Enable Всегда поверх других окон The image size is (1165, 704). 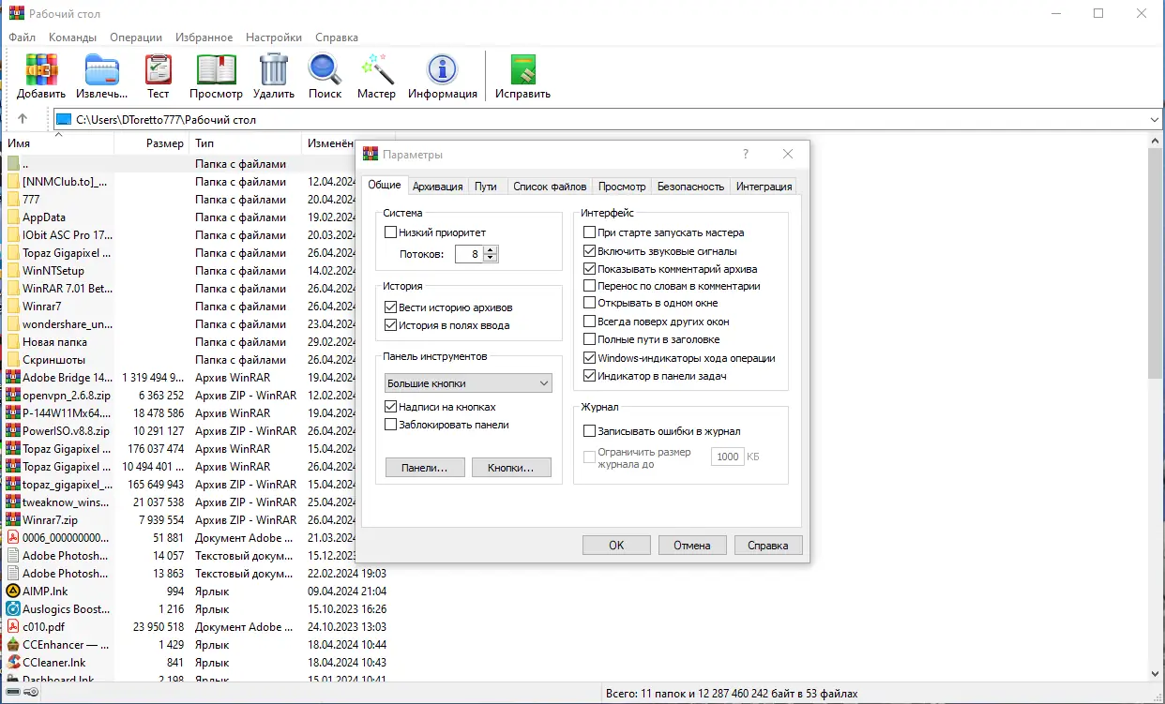(x=589, y=322)
